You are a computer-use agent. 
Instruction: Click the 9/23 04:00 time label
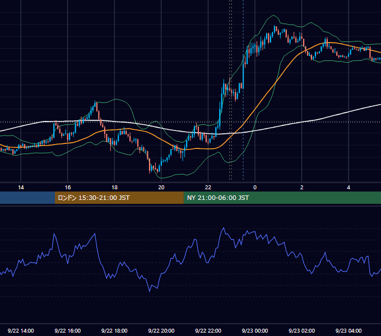(x=349, y=330)
